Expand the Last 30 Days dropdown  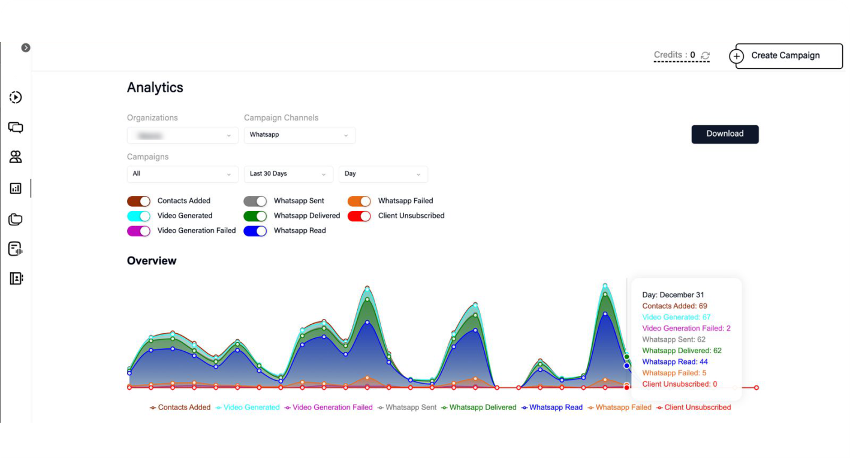(x=288, y=174)
